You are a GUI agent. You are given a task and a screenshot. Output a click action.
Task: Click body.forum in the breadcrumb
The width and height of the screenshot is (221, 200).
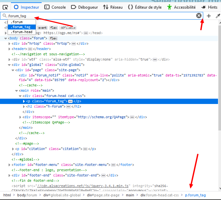[x=27, y=195]
